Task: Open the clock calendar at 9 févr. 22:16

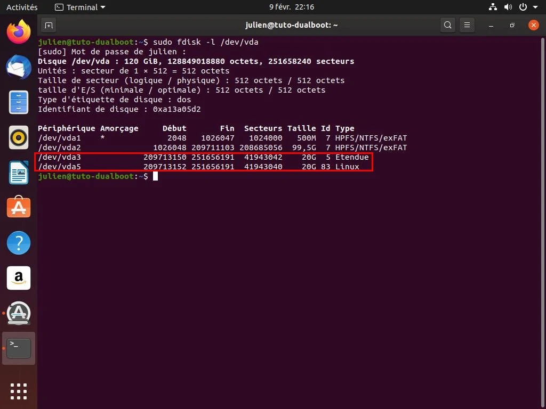Action: coord(292,7)
